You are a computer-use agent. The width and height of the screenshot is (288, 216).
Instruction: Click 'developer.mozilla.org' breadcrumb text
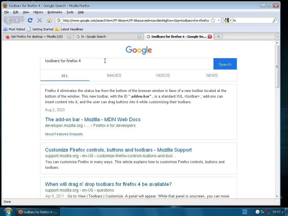pos(64,126)
